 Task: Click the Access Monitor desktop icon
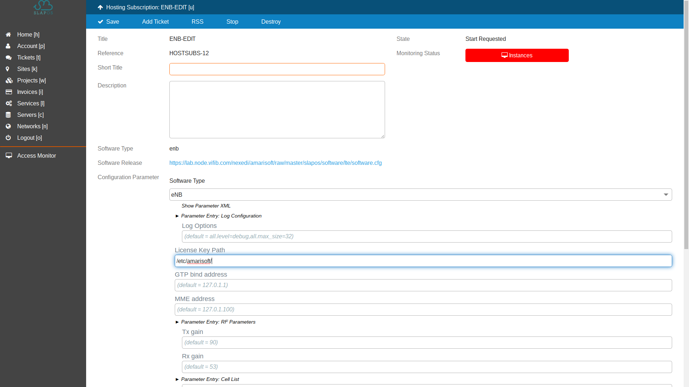coord(9,156)
